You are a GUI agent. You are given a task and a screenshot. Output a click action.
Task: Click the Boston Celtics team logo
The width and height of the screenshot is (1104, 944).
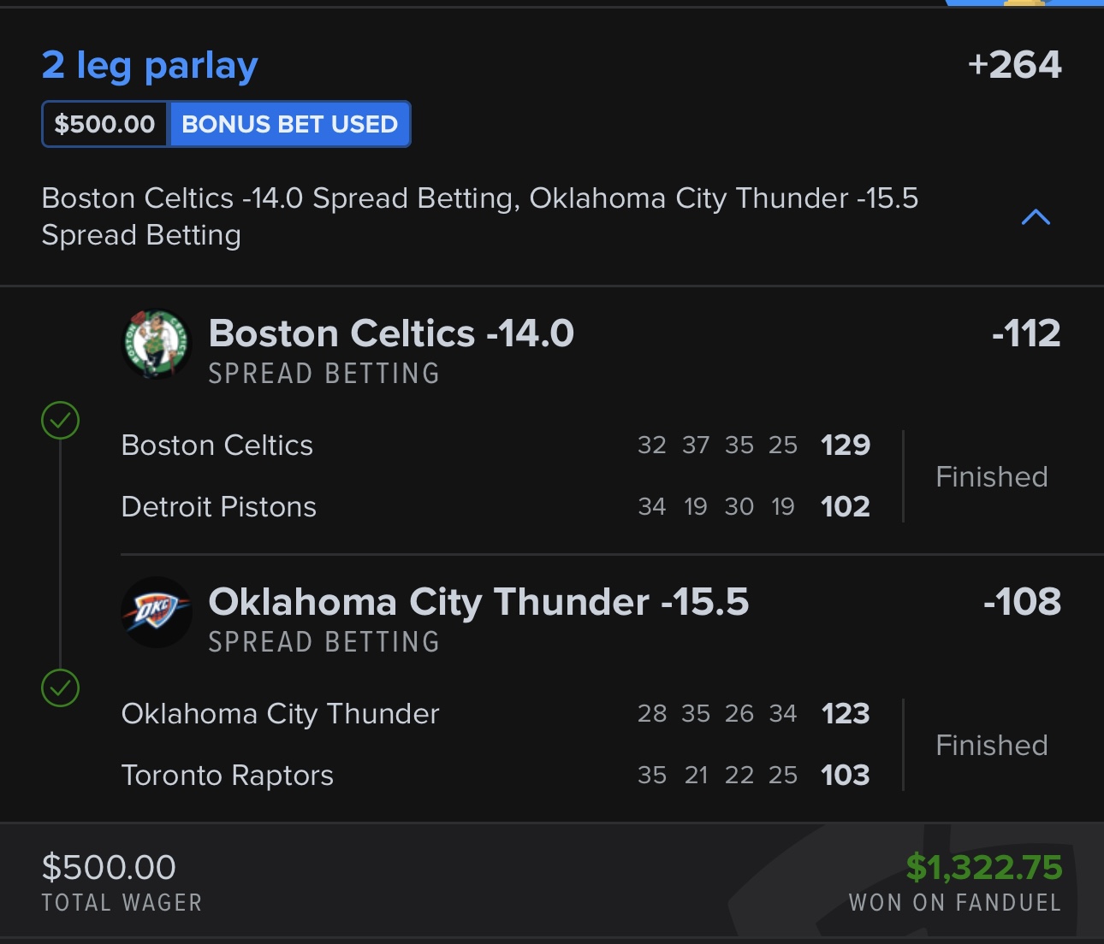coord(156,344)
